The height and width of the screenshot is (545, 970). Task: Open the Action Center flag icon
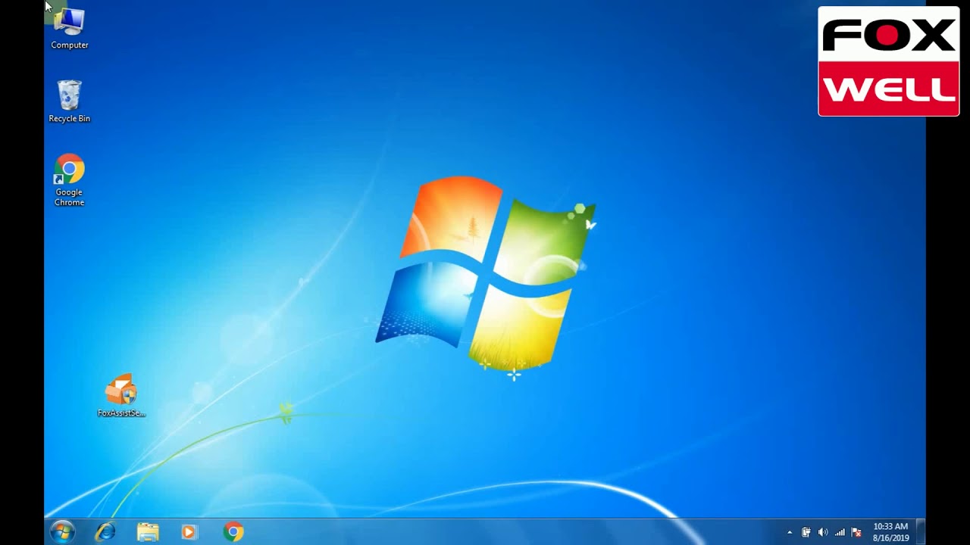point(856,532)
